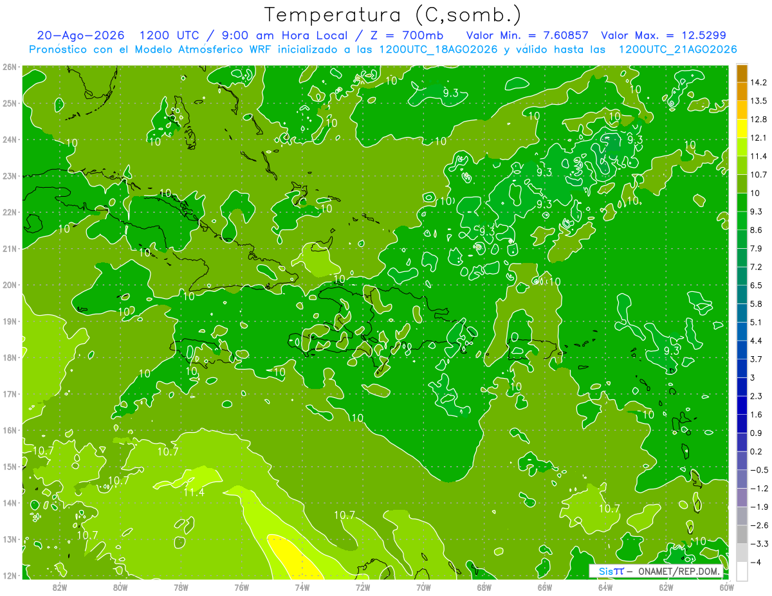Click the colorbar value 5.1
772x596 pixels.
click(x=757, y=322)
